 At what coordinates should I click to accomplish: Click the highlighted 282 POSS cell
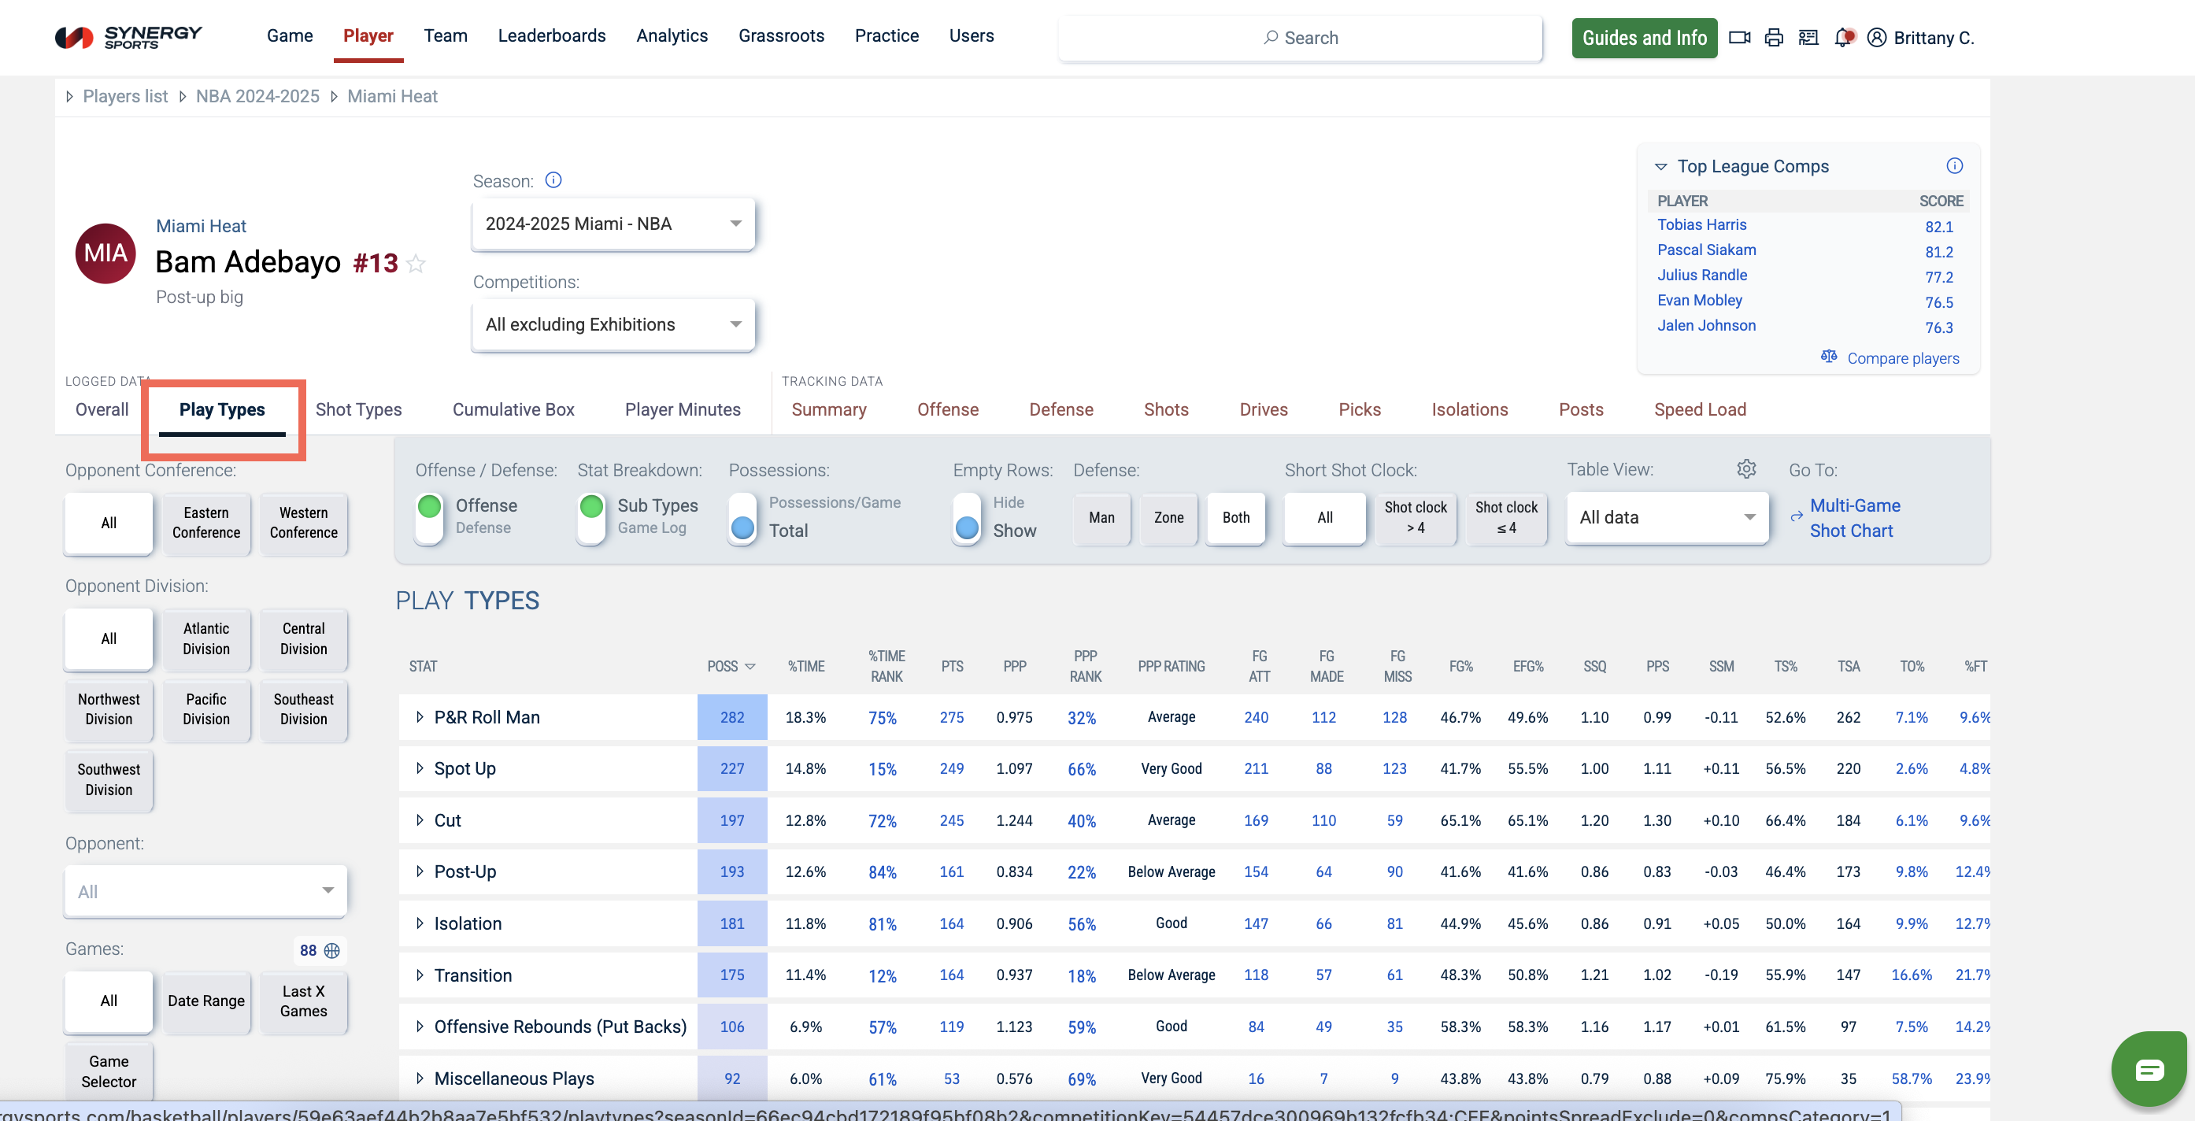click(732, 717)
